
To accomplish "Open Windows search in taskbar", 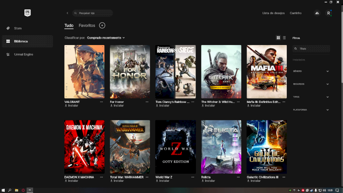I will coord(9,190).
